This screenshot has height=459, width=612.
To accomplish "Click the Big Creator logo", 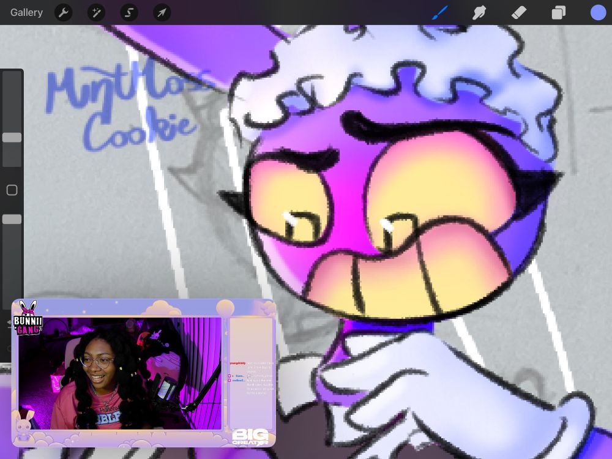I will tap(250, 437).
